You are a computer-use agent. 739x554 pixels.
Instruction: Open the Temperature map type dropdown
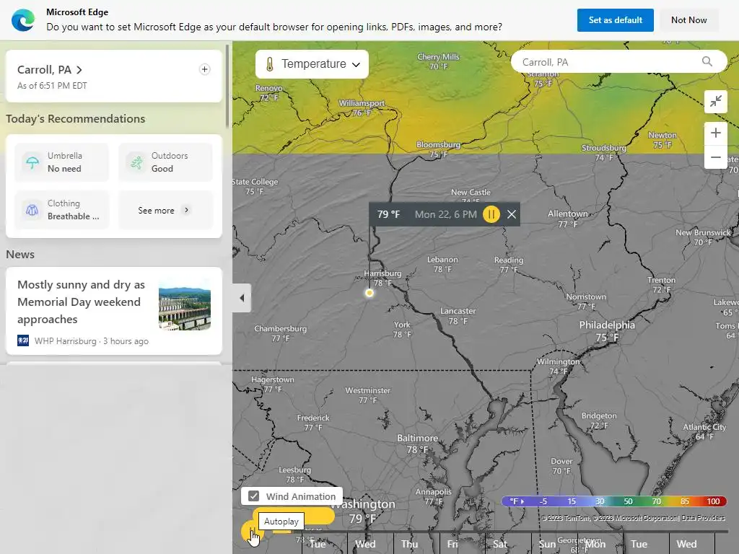312,64
